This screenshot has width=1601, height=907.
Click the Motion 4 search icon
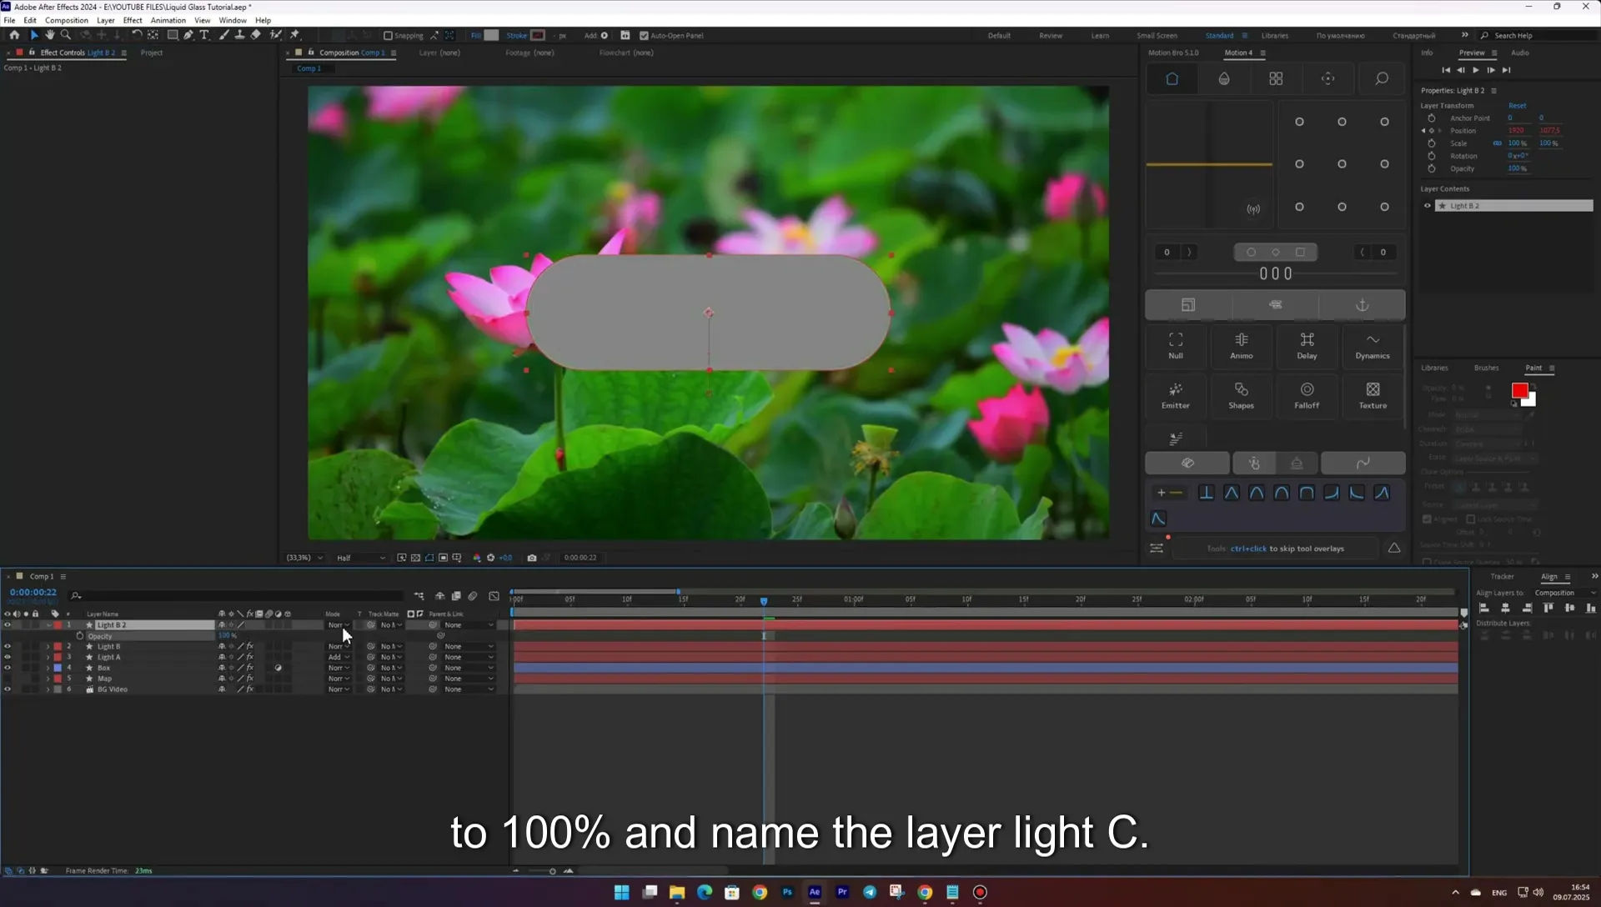pyautogui.click(x=1382, y=78)
